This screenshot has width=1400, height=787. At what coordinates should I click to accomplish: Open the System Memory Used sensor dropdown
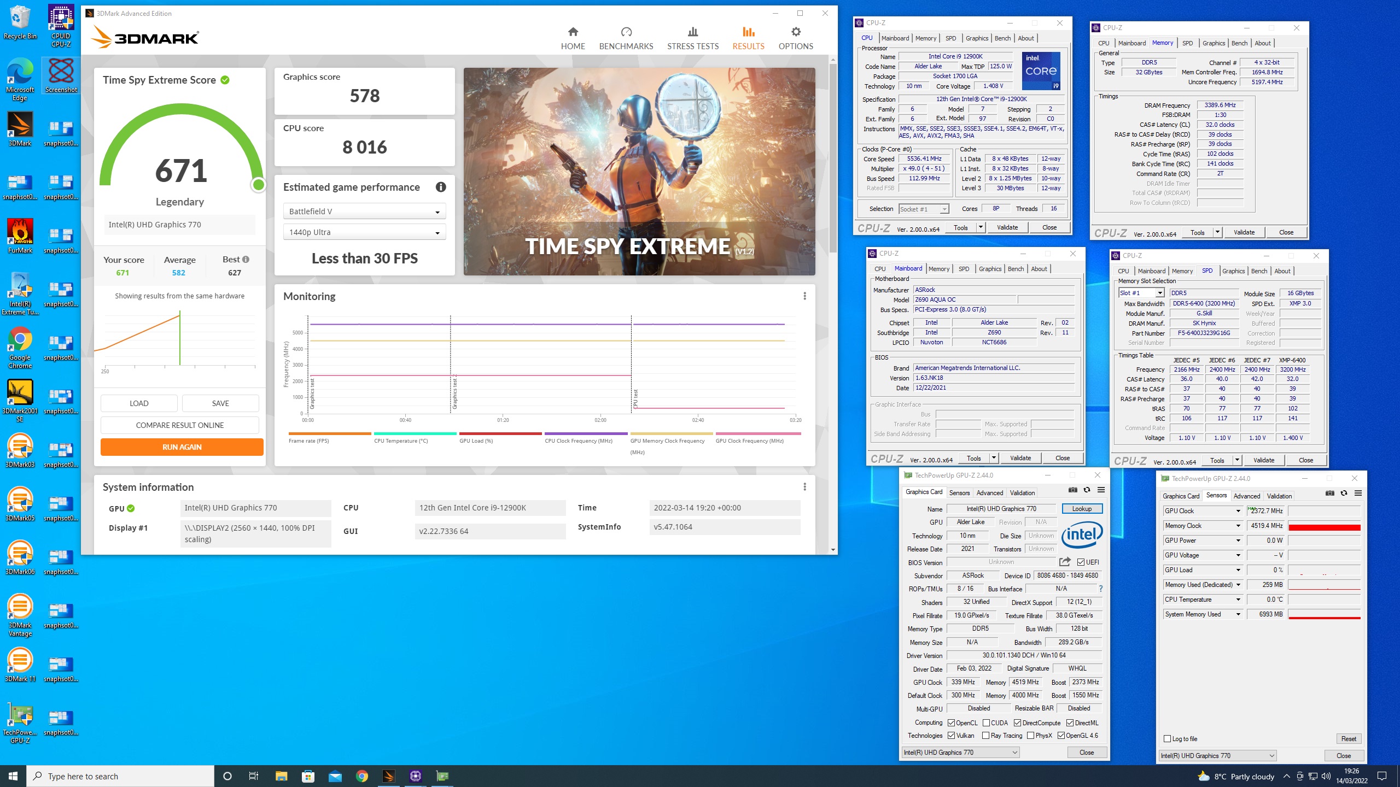[x=1238, y=614]
